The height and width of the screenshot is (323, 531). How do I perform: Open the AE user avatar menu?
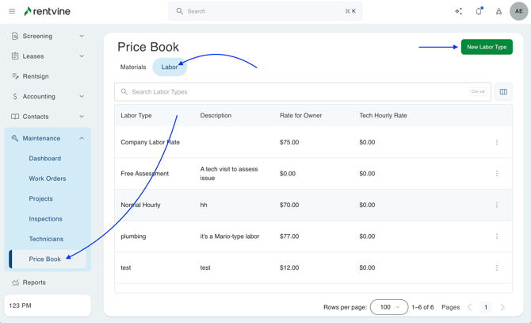(518, 11)
